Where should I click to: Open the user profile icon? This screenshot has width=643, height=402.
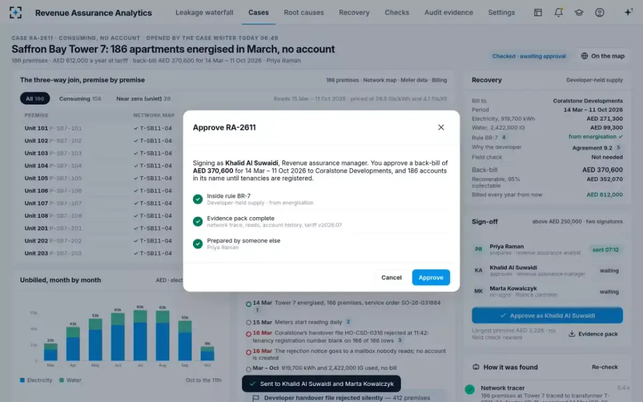tap(600, 12)
